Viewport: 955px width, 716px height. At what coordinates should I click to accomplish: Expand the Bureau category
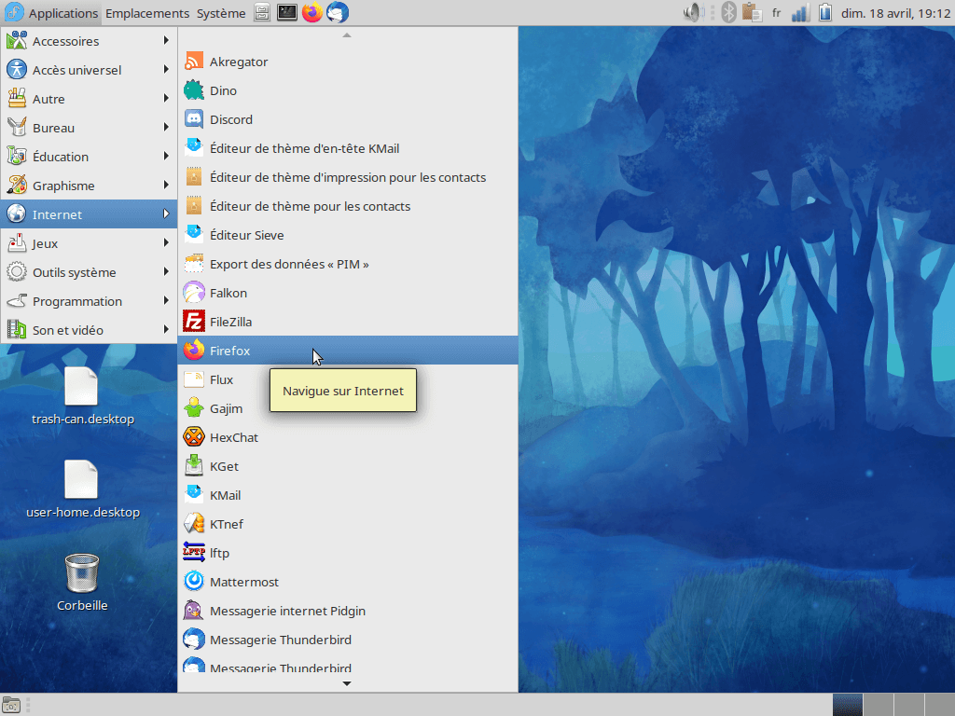[x=89, y=128]
